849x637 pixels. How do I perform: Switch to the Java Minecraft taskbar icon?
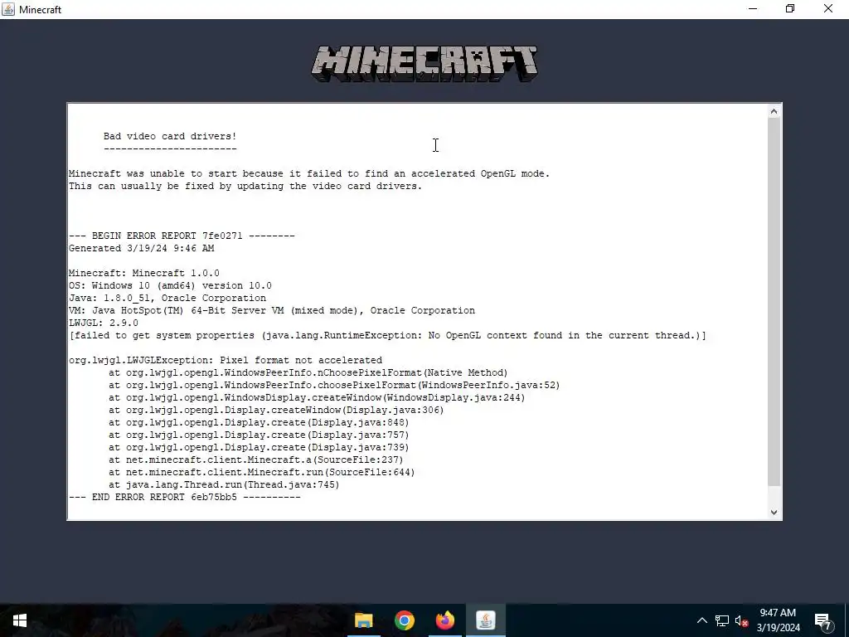click(486, 620)
